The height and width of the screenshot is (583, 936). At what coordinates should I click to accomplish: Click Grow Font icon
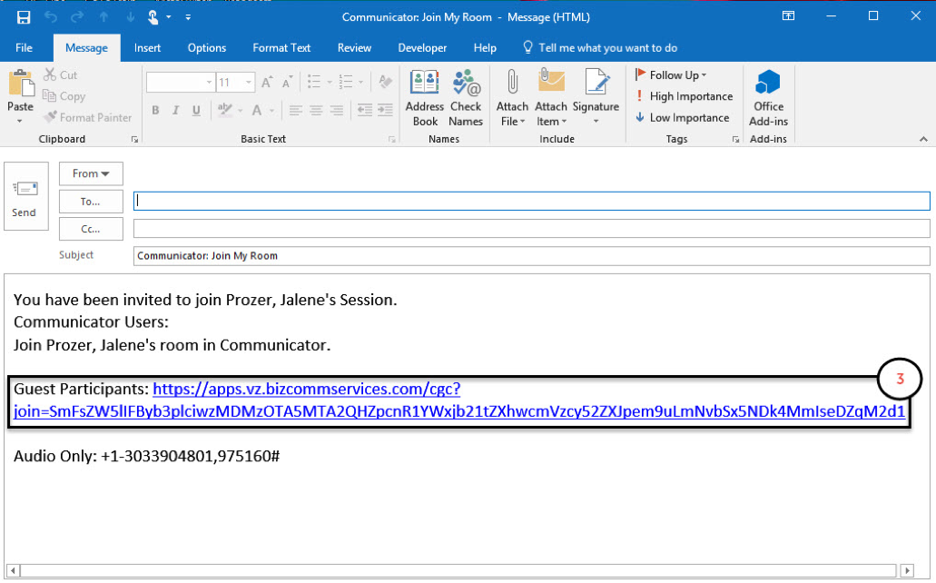tap(268, 82)
